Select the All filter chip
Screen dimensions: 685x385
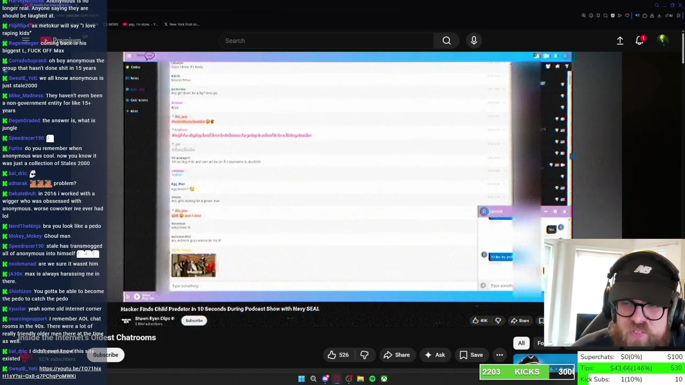pyautogui.click(x=521, y=343)
